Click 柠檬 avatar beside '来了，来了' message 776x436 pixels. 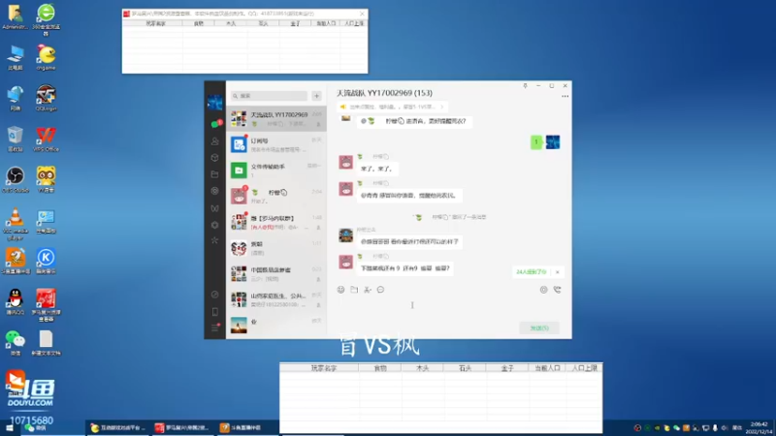tap(345, 162)
